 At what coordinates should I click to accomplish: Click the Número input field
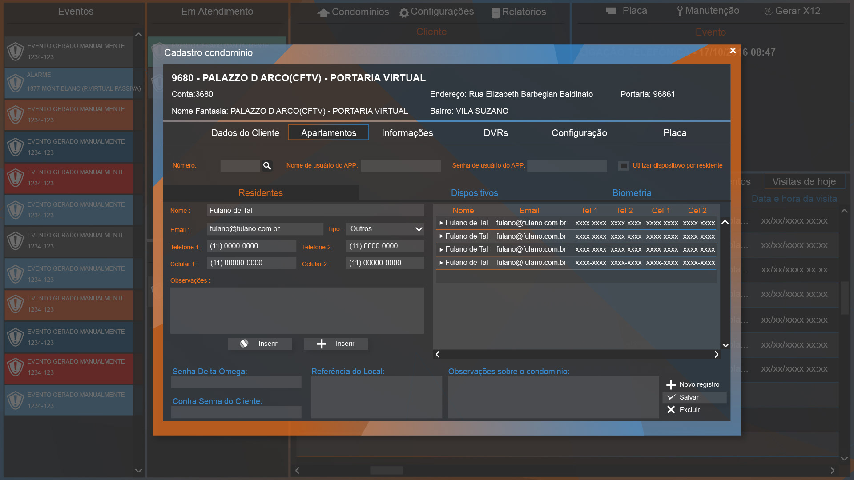(240, 166)
